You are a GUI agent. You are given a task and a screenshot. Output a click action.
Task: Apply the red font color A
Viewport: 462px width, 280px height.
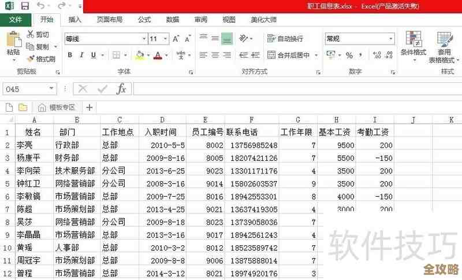coord(158,55)
